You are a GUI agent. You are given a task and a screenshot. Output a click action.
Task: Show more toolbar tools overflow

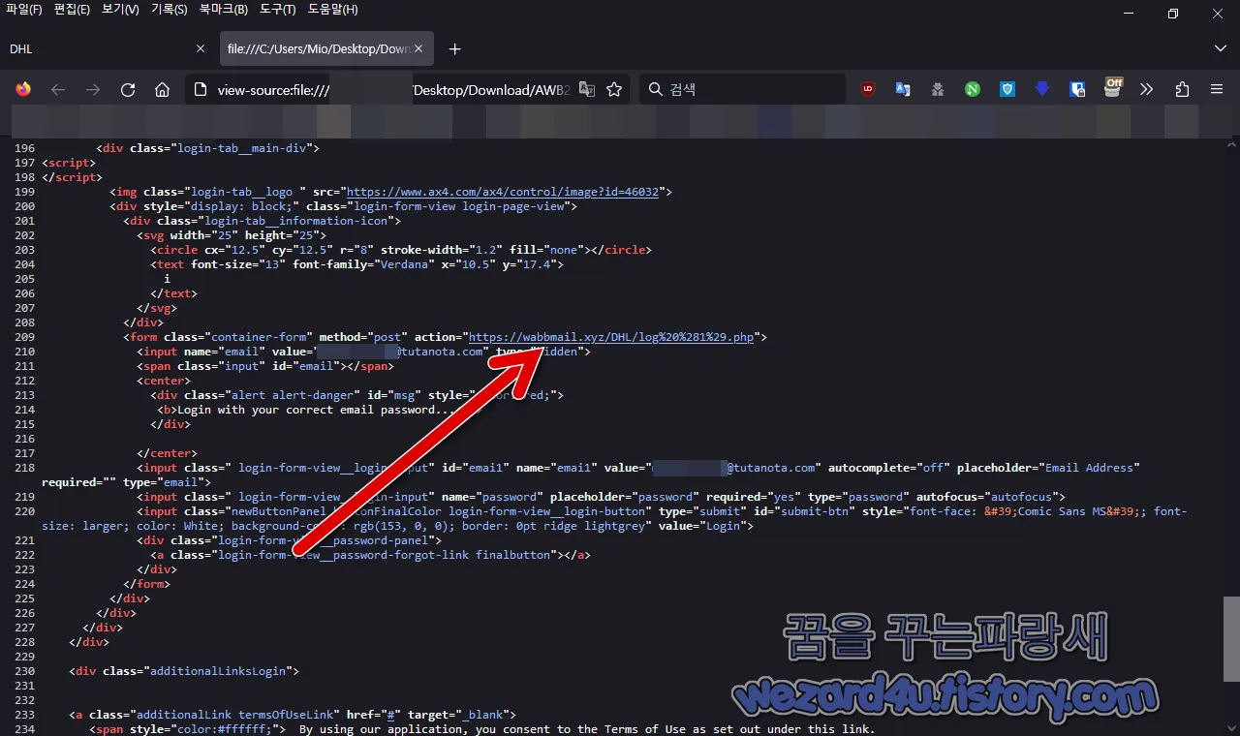(x=1147, y=89)
